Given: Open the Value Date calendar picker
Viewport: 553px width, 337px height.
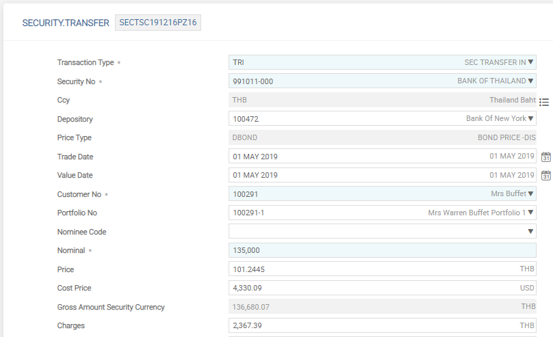Looking at the screenshot, I should pos(545,175).
